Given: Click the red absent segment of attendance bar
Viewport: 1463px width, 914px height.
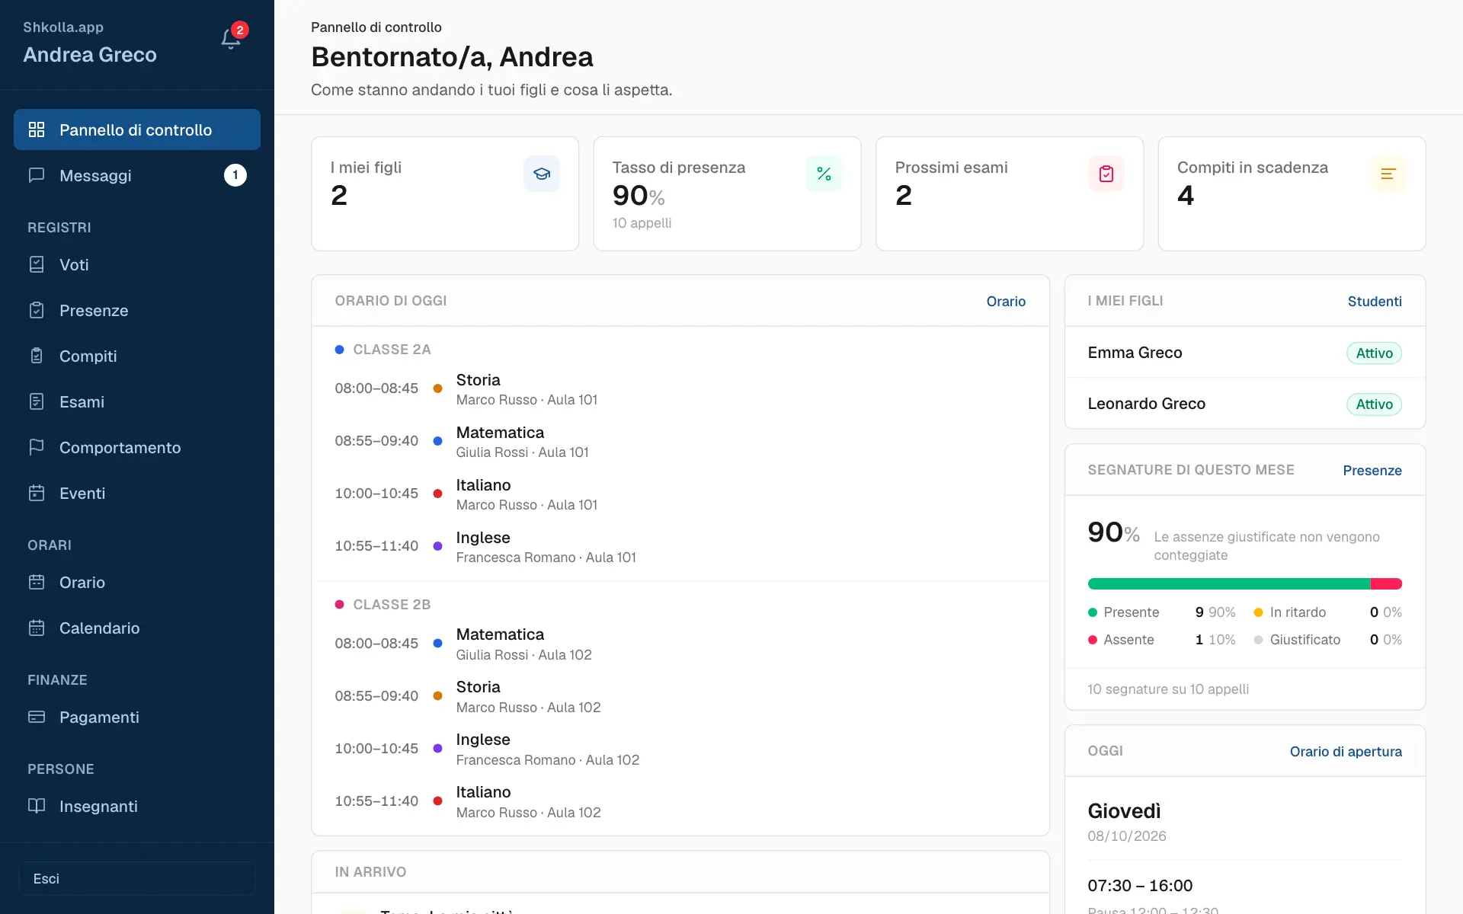Looking at the screenshot, I should click(1386, 583).
